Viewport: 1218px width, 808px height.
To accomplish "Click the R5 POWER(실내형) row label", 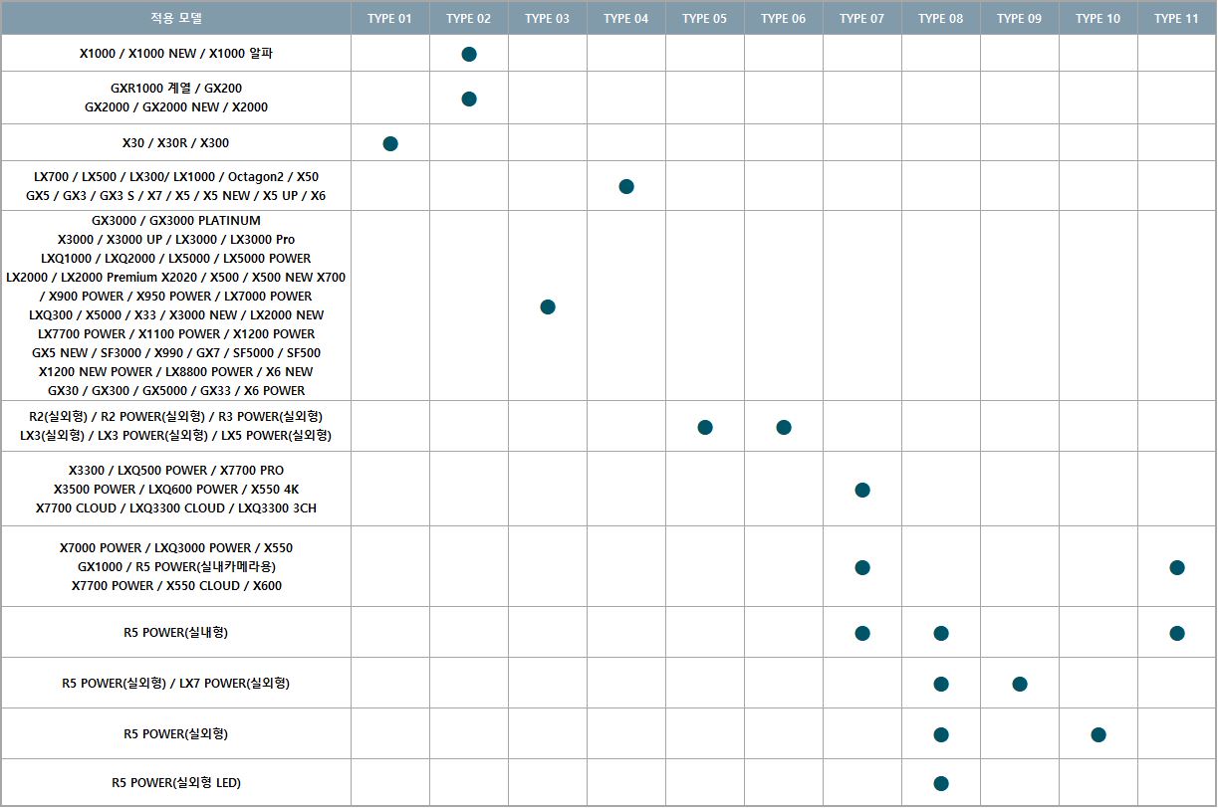I will (176, 633).
